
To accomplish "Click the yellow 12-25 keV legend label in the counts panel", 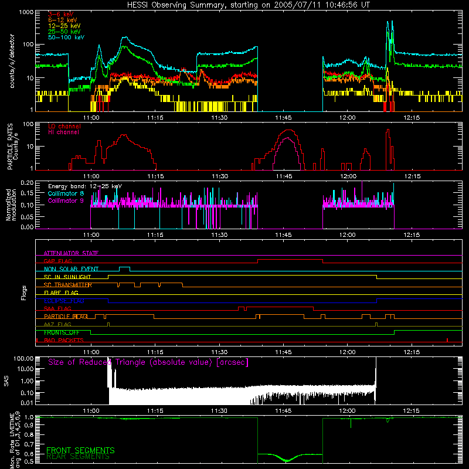I will 64,26.
